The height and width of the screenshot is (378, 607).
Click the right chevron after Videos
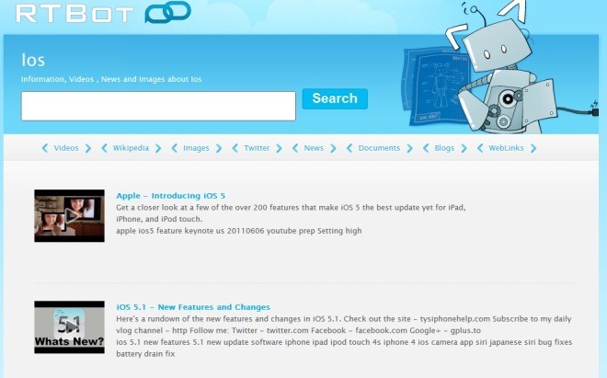(88, 148)
